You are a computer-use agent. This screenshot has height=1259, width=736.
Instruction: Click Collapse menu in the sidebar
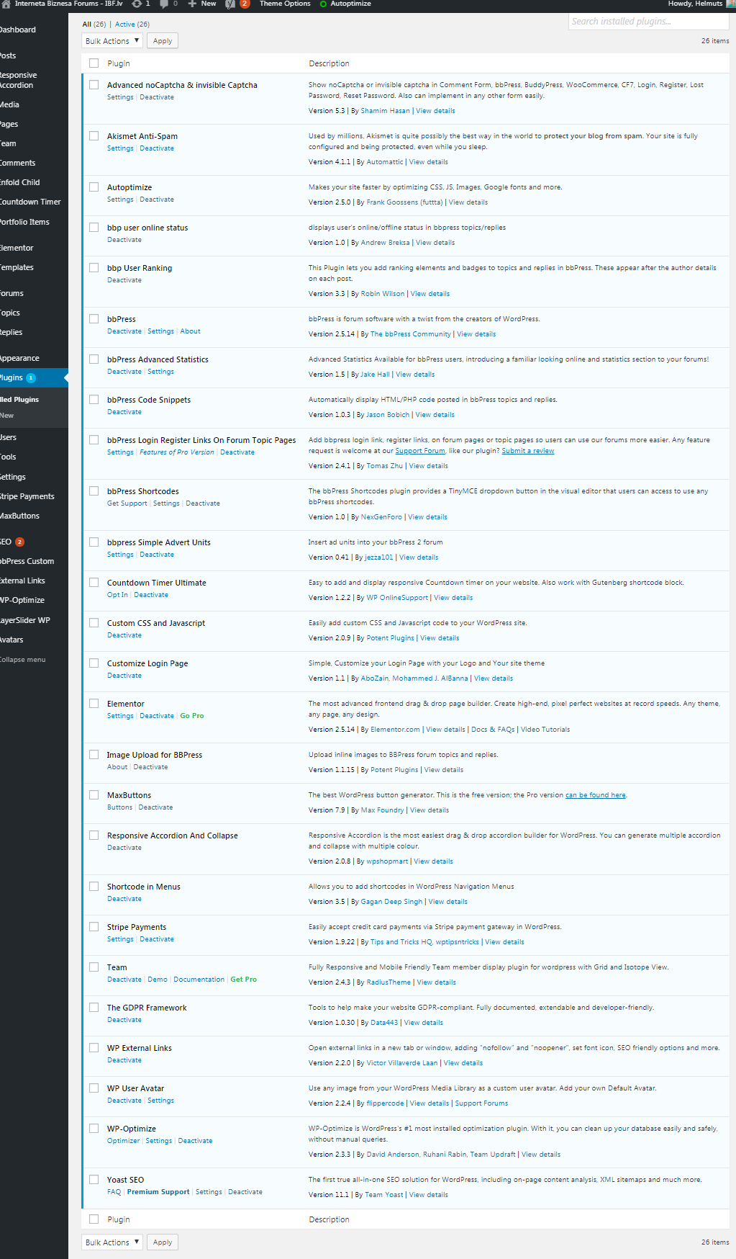pos(22,660)
